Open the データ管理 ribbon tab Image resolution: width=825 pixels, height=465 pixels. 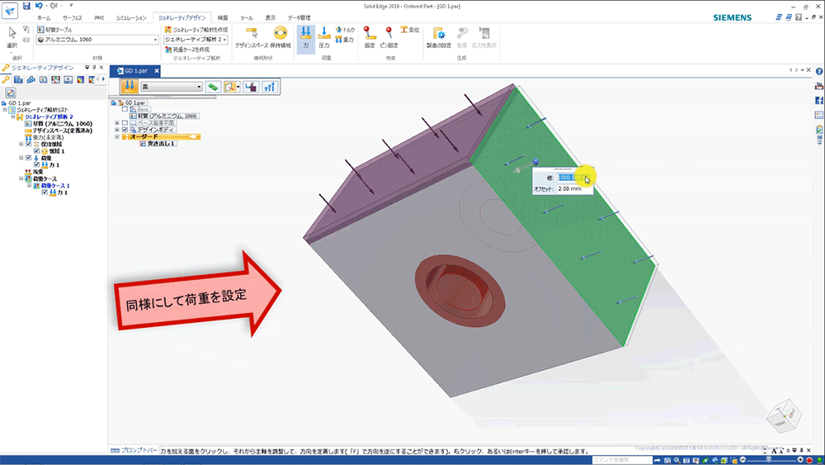(x=299, y=18)
